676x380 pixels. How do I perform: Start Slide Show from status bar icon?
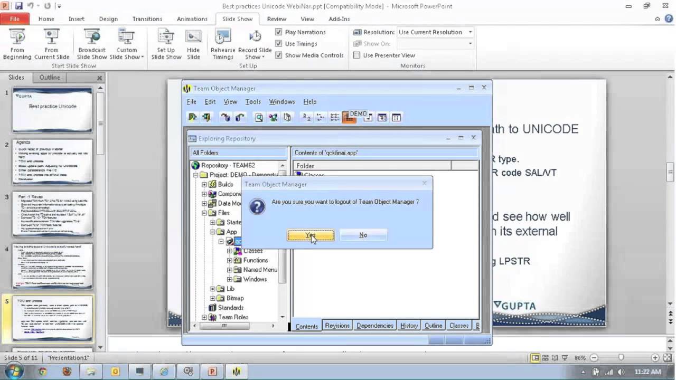(x=565, y=357)
